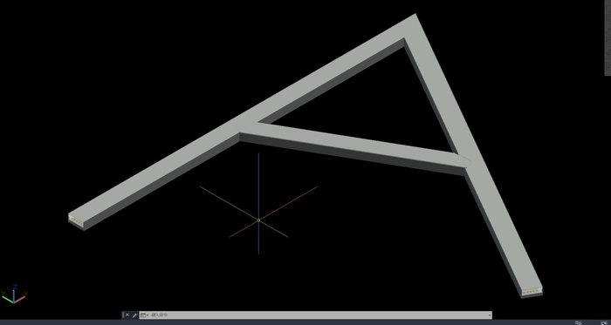Click workspace switching icon in status bar
611x325 pixels.
(579, 322)
